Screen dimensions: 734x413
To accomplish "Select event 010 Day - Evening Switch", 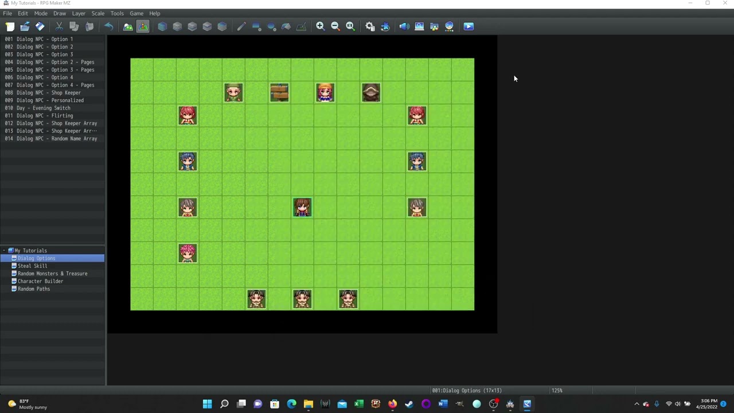I will pos(52,108).
